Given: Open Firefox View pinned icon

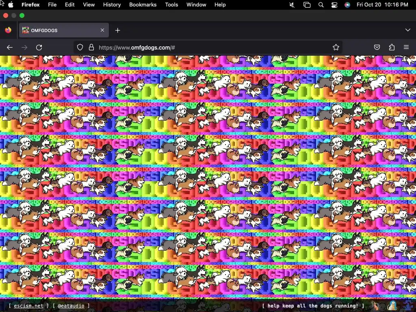Looking at the screenshot, I should tap(8, 30).
